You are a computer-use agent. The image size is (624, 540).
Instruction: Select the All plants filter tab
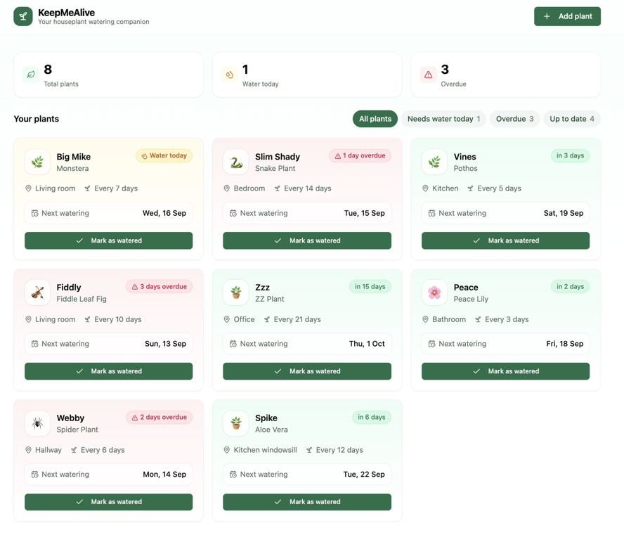375,119
